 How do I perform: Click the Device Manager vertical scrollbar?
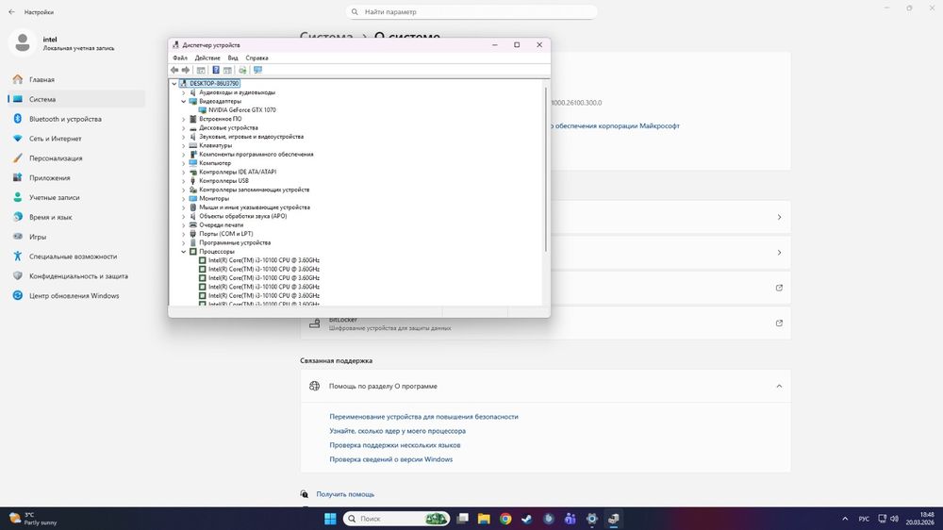click(x=545, y=169)
